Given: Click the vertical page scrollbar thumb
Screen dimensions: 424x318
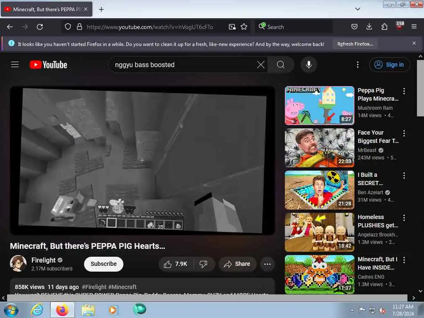Looking at the screenshot, I should pyautogui.click(x=420, y=88).
